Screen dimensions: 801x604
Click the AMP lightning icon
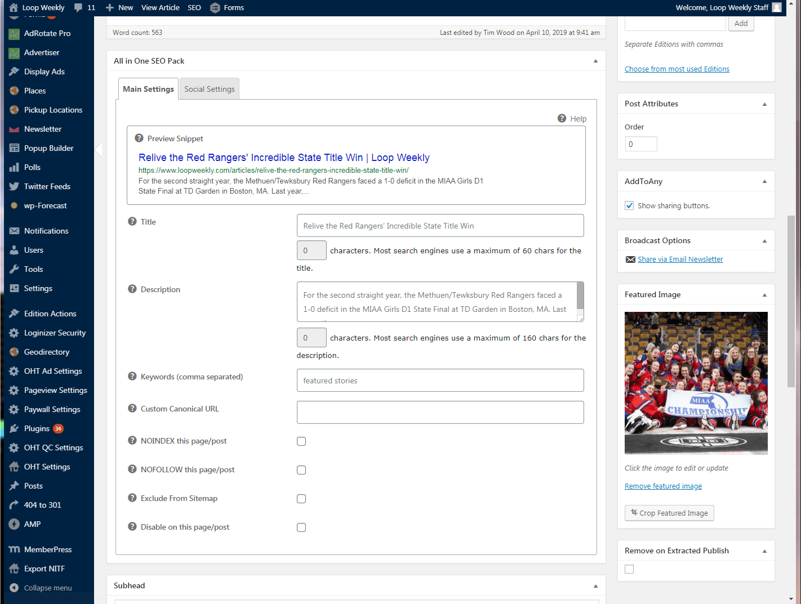click(14, 524)
